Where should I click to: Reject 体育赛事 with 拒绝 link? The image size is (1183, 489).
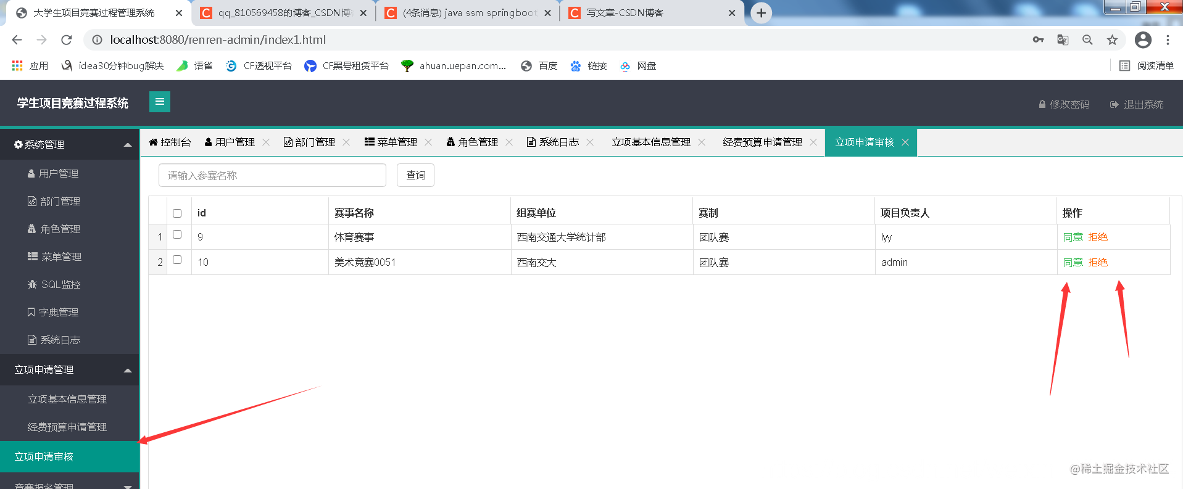click(1098, 237)
